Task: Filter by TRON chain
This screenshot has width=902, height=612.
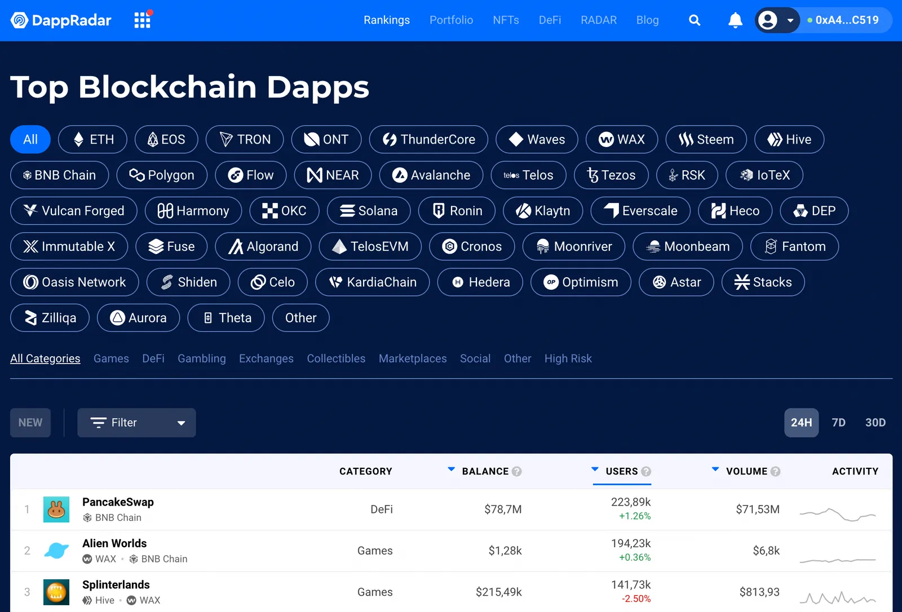Action: pos(245,139)
